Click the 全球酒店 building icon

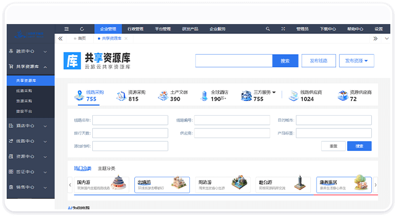point(204,96)
